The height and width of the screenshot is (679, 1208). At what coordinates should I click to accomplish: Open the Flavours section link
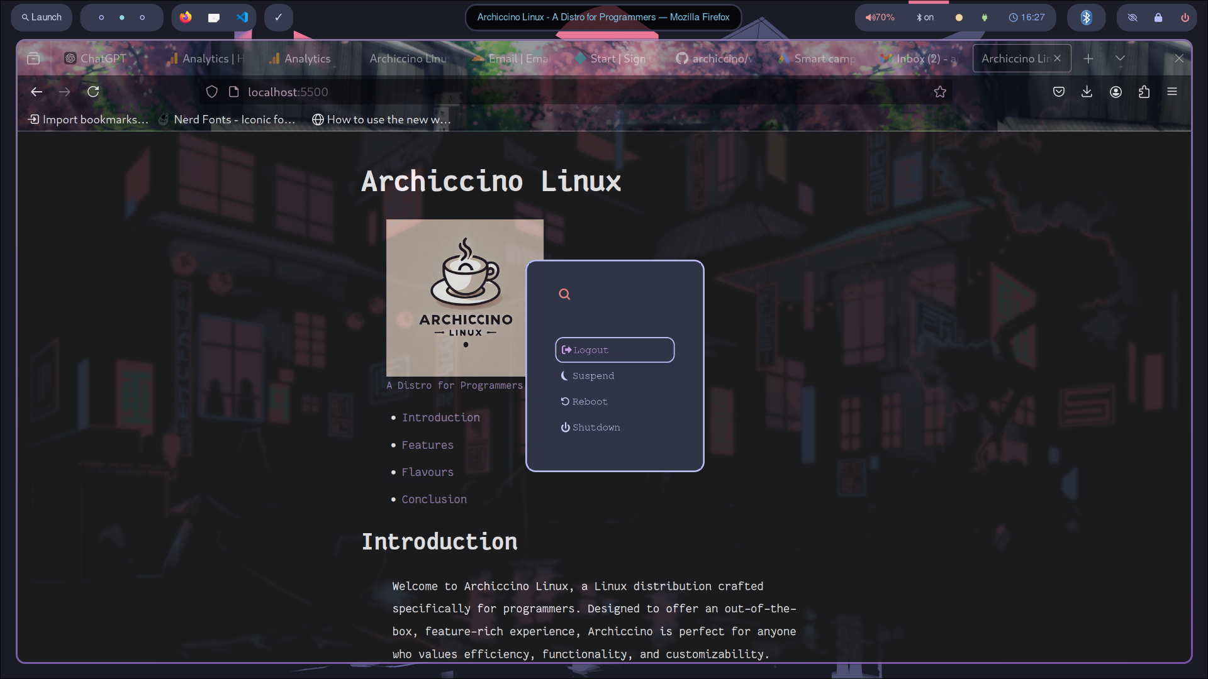tap(427, 472)
